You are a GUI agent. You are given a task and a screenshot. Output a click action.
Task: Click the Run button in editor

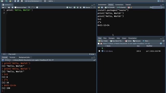(69, 7)
